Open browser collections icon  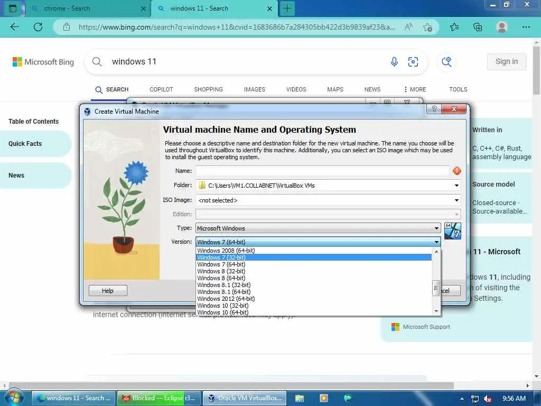coord(478,27)
